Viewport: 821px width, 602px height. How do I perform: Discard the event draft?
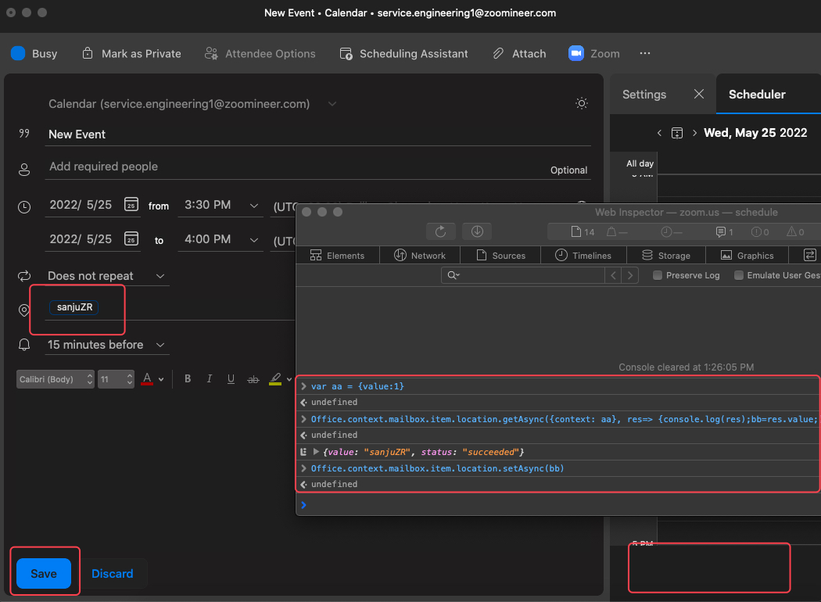113,573
